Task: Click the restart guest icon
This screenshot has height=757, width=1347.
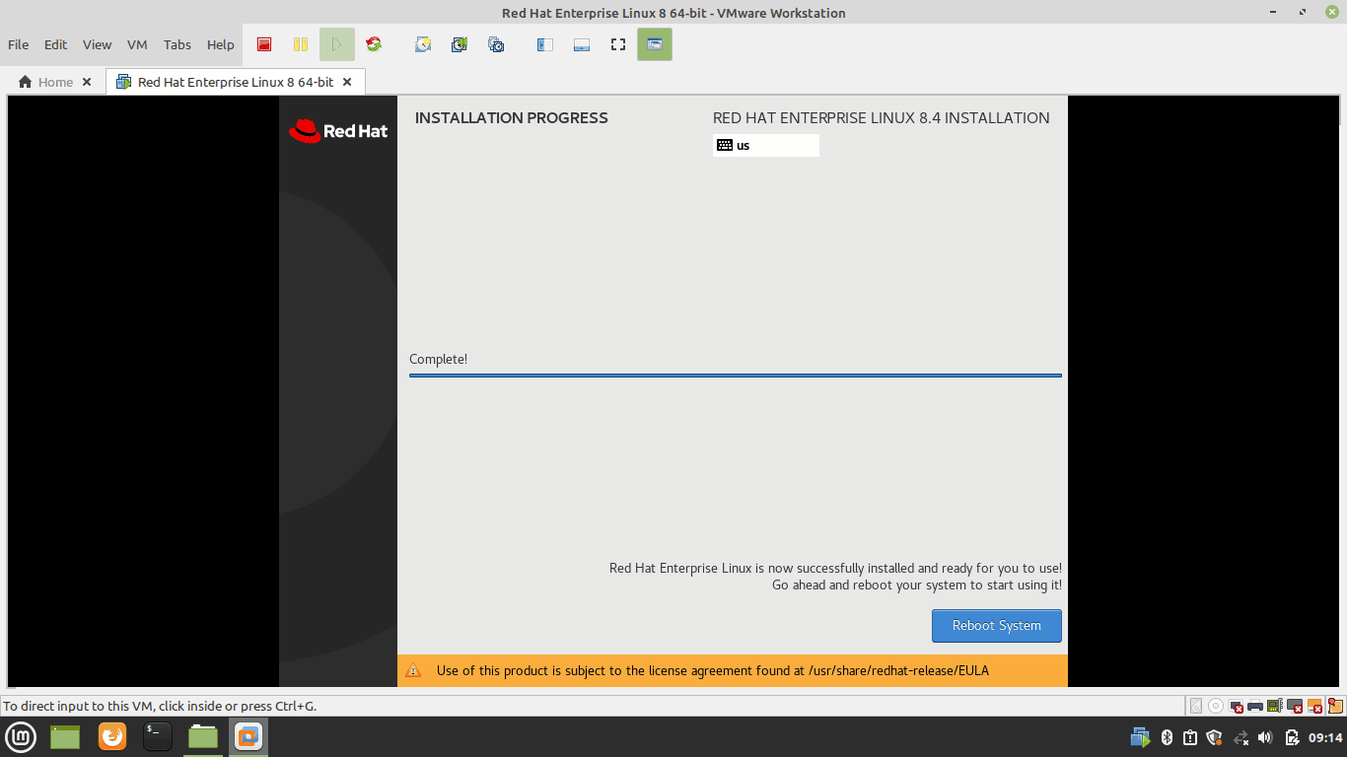Action: (374, 44)
